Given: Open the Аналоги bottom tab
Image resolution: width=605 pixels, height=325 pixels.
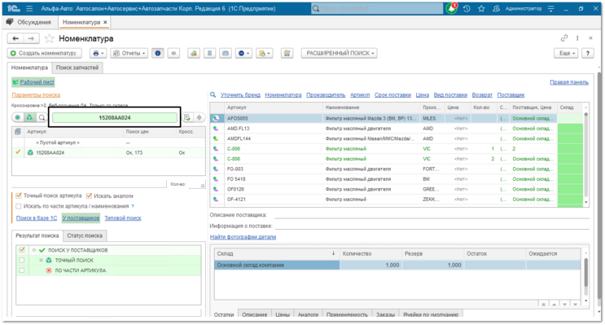Looking at the screenshot, I should [x=308, y=314].
